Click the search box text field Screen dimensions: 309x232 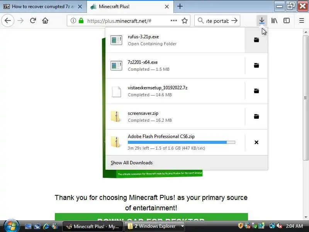tap(217, 21)
